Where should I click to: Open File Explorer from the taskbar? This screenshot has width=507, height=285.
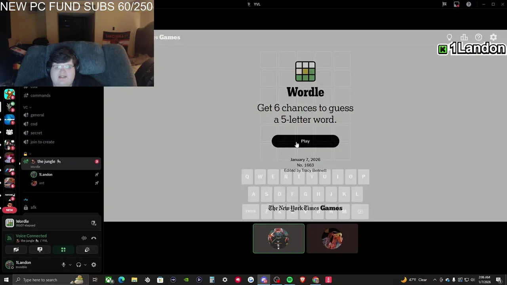134,280
